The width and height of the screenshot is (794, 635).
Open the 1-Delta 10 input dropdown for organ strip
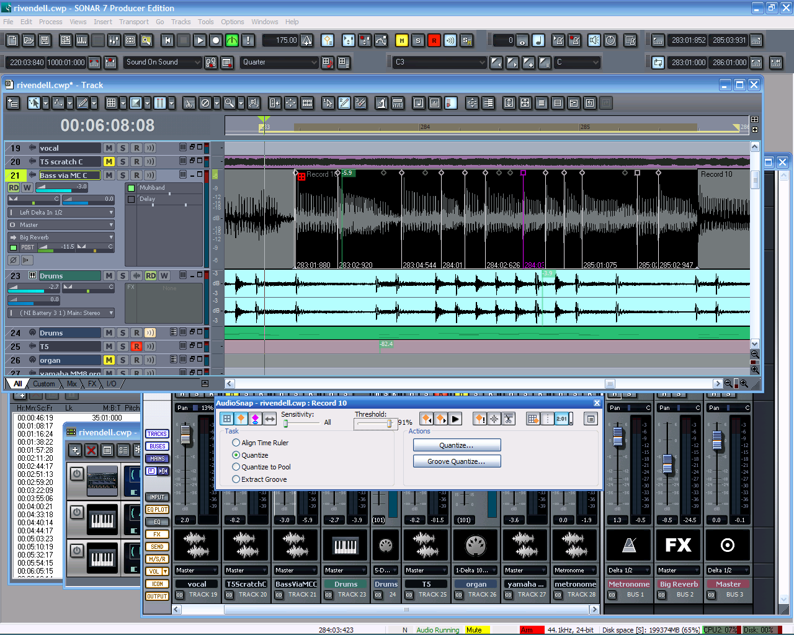pyautogui.click(x=475, y=571)
